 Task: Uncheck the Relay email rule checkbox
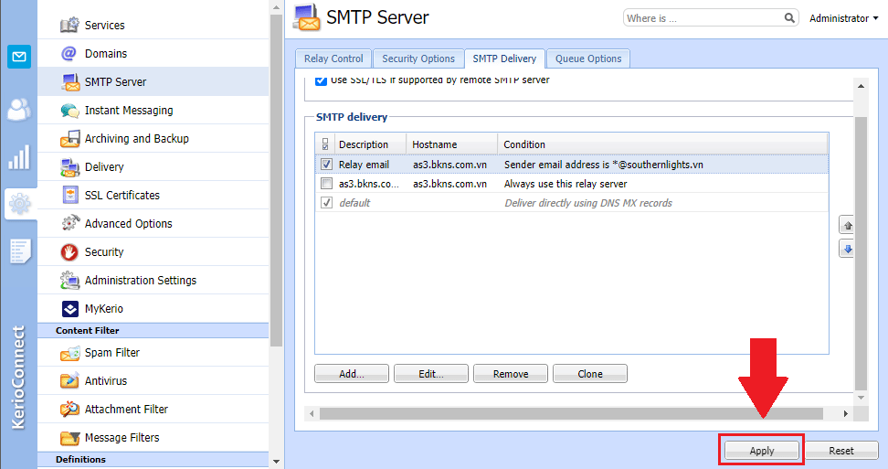click(x=326, y=165)
